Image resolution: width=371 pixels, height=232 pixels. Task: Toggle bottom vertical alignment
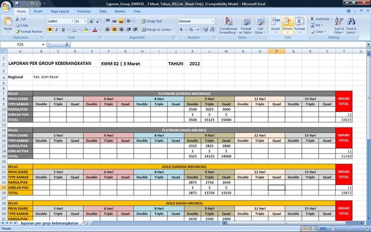pyautogui.click(x=121, y=21)
